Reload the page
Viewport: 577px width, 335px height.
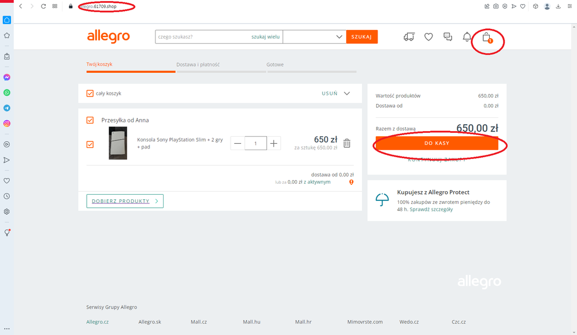43,6
